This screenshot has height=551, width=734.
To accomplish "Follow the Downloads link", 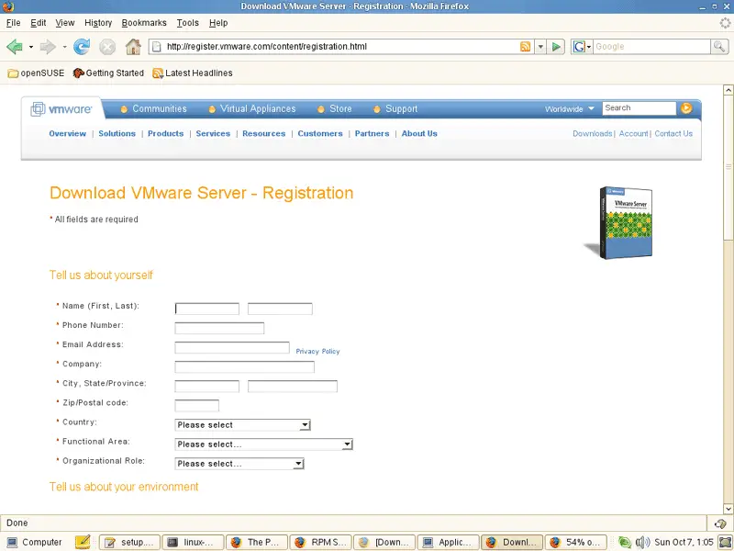I will [x=592, y=133].
